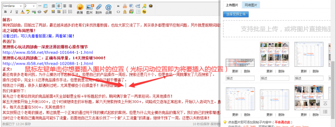Apply italic formatting
The width and height of the screenshot is (335, 127).
pyautogui.click(x=11, y=12)
